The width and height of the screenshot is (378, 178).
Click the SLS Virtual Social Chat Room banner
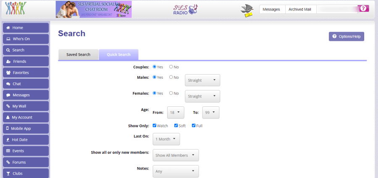94,9
